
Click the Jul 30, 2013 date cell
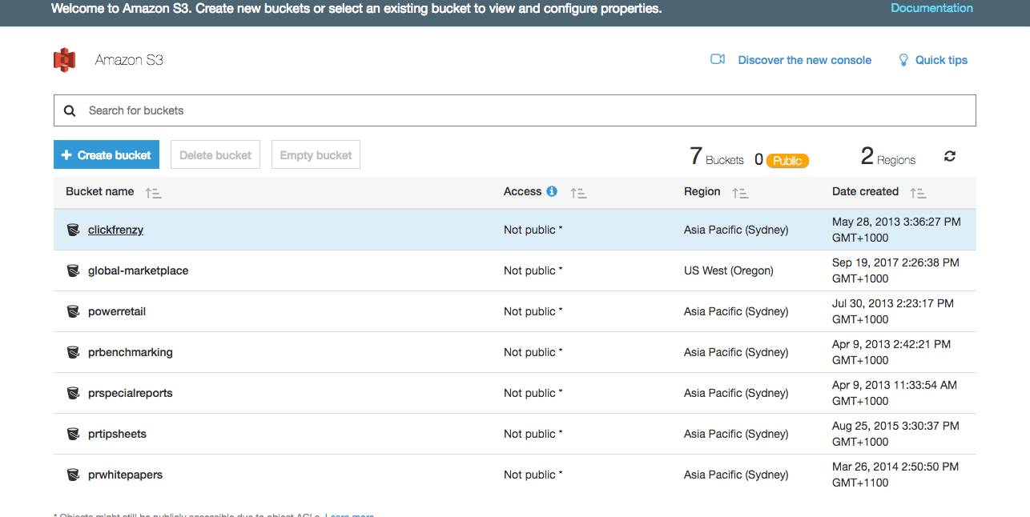893,311
